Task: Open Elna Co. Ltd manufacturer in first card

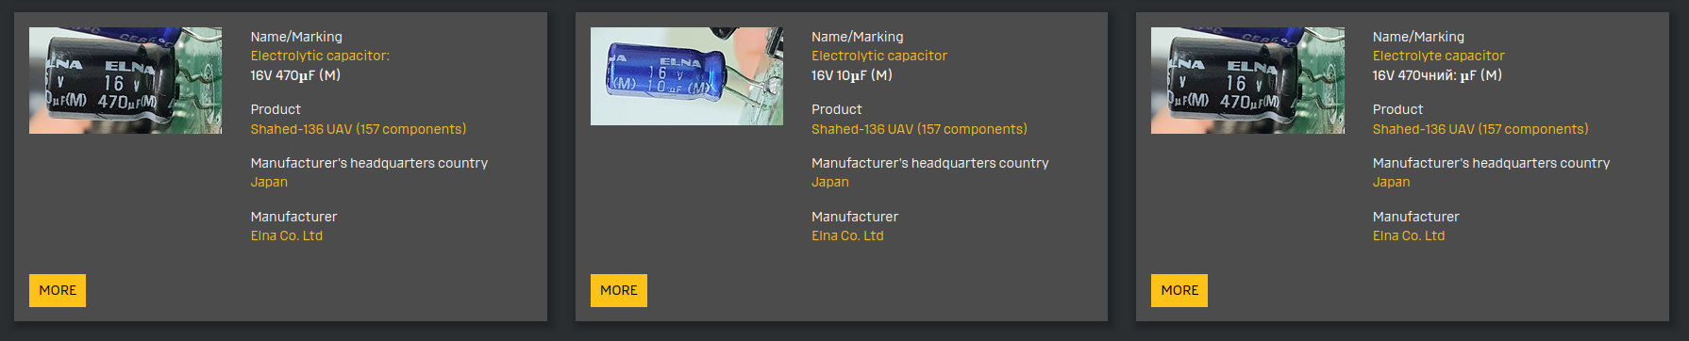Action: 287,235
